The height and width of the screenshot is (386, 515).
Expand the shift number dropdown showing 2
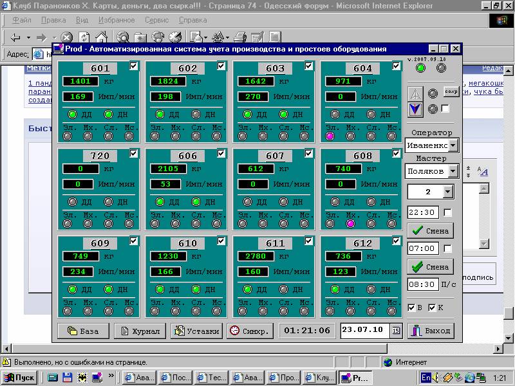point(447,192)
